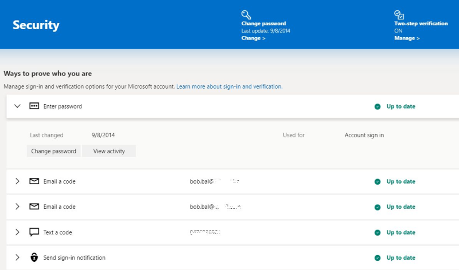Image resolution: width=459 pixels, height=270 pixels.
Task: Collapse the Enter password section
Action: tap(17, 106)
